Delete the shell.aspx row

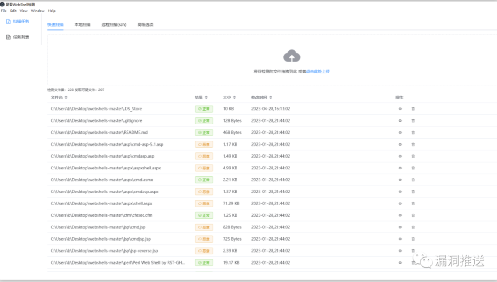point(413,203)
